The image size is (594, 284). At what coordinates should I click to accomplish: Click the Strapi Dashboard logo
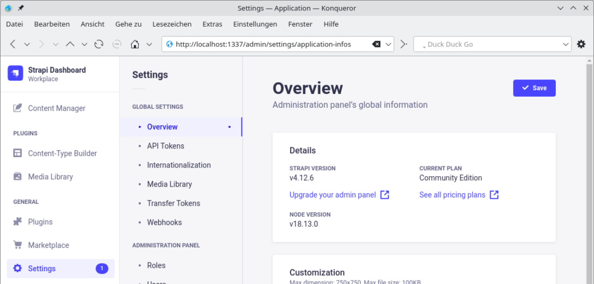16,73
